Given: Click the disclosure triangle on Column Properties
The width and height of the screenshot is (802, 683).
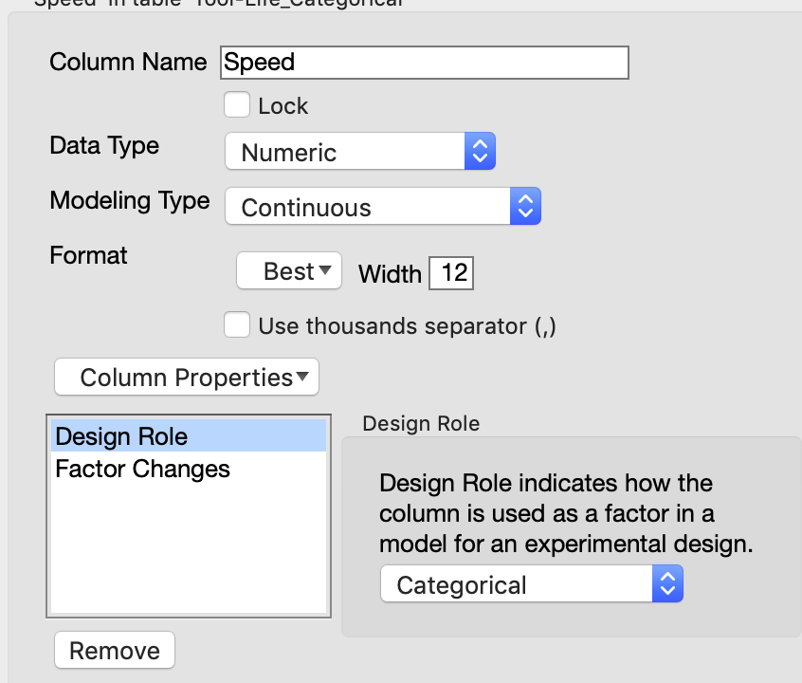Looking at the screenshot, I should pos(303,377).
